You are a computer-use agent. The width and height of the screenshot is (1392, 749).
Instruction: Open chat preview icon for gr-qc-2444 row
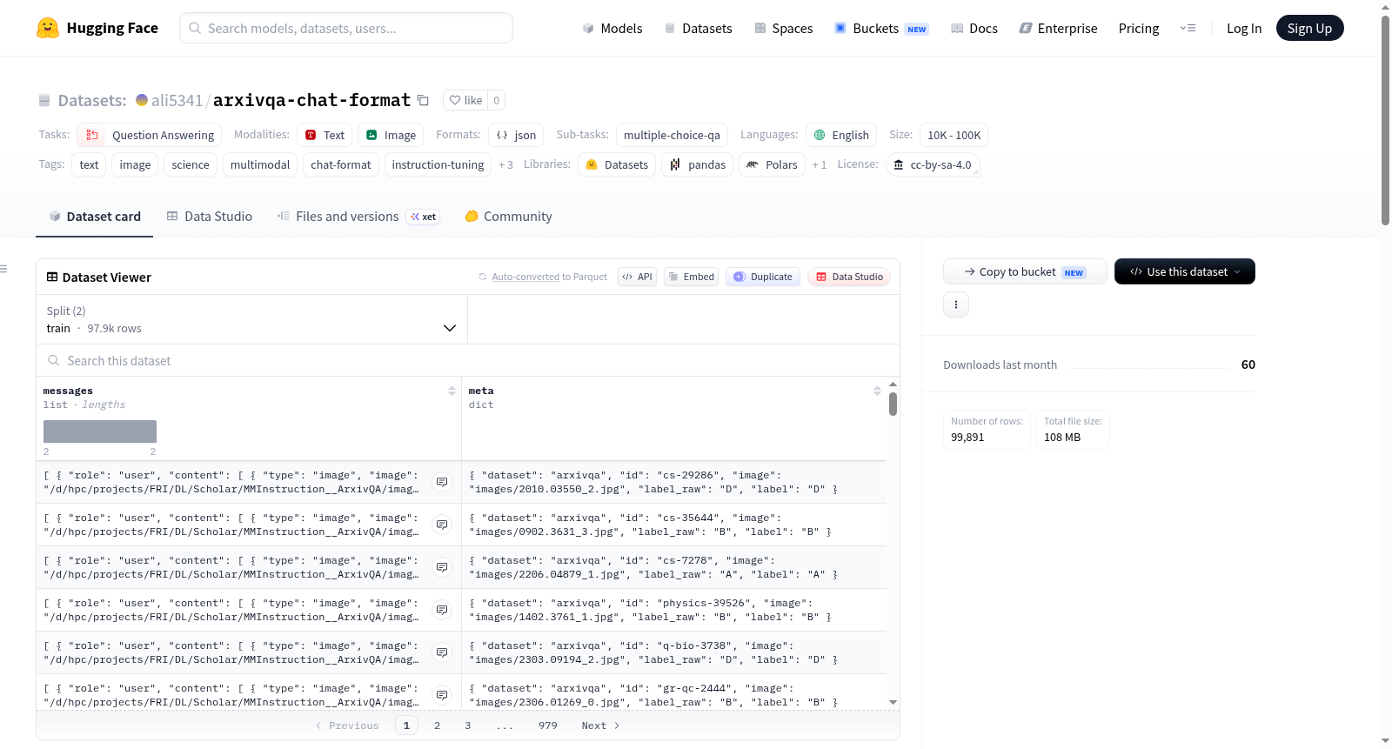442,695
